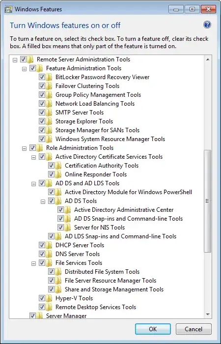The height and width of the screenshot is (344, 221).
Task: Select the Certification Authority Tools label
Action: pos(102,166)
